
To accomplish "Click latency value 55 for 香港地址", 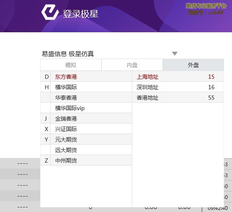I will 211,98.
